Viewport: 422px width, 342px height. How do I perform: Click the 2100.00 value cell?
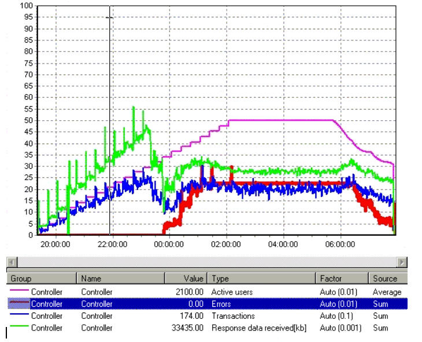coord(191,292)
